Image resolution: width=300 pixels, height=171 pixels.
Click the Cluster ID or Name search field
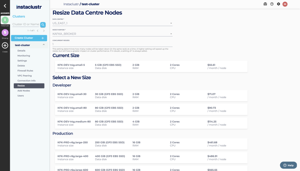click(x=26, y=24)
